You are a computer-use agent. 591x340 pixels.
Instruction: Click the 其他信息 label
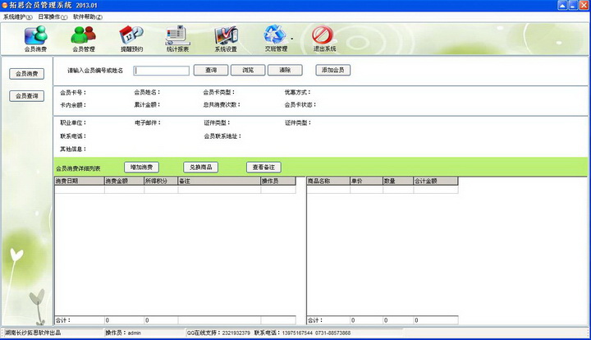click(x=73, y=149)
